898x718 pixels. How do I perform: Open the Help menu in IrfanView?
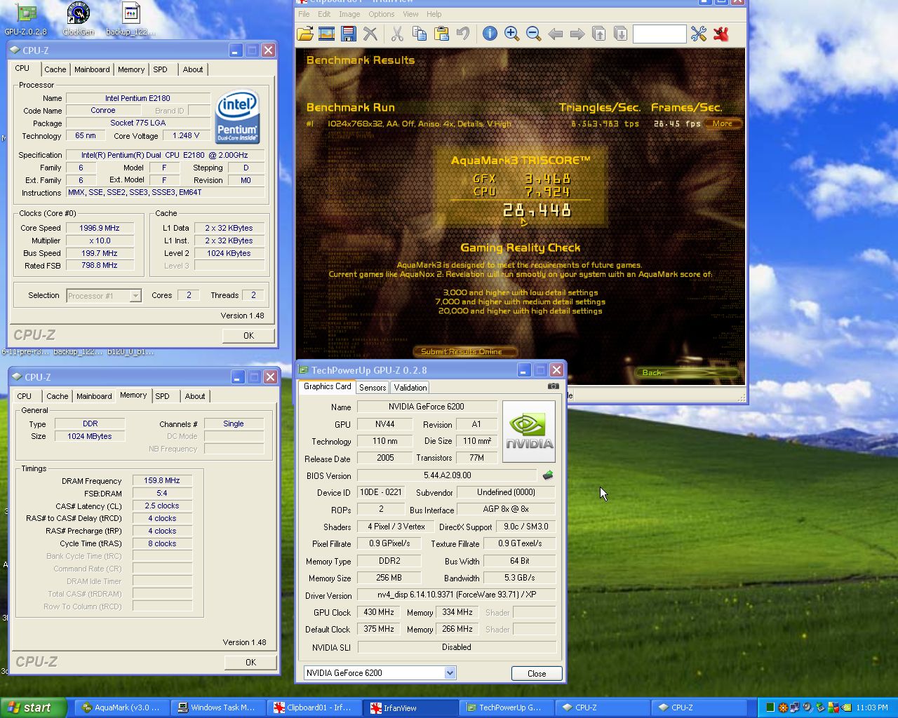click(x=434, y=14)
